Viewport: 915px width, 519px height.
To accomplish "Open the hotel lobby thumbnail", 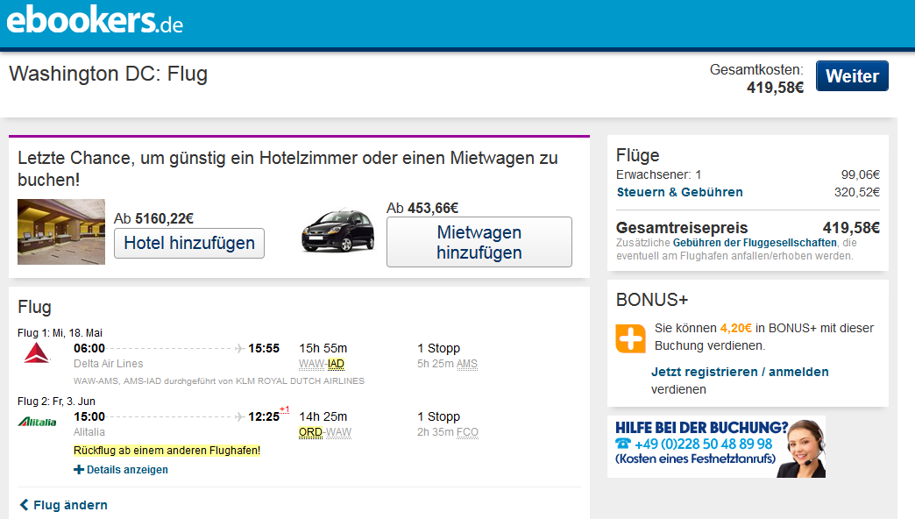I will coord(61,231).
